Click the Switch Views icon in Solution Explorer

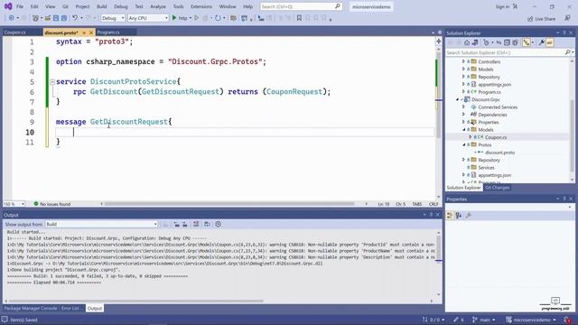475,42
